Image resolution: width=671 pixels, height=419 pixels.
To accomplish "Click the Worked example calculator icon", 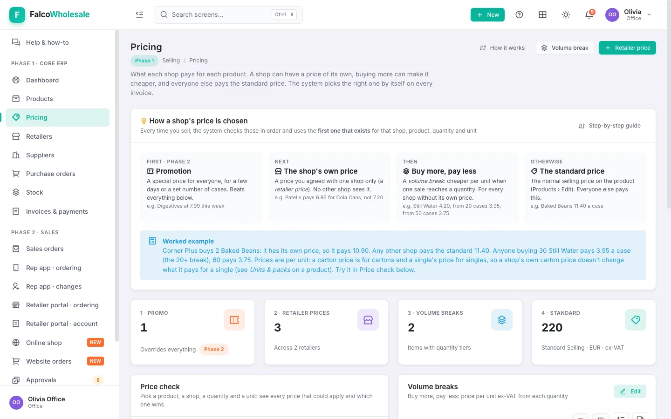I will (x=152, y=241).
